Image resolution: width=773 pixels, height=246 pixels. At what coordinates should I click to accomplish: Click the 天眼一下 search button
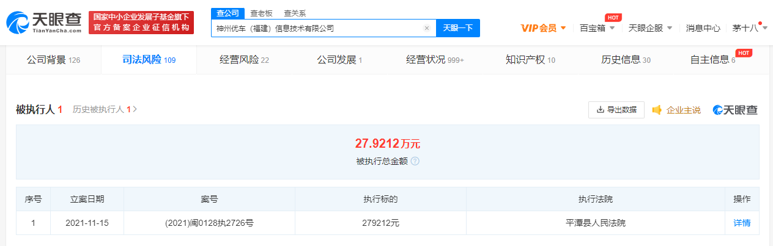[x=457, y=28]
